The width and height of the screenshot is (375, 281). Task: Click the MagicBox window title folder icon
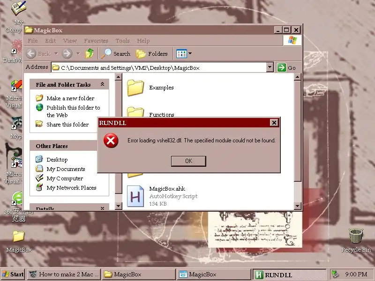tap(29, 30)
